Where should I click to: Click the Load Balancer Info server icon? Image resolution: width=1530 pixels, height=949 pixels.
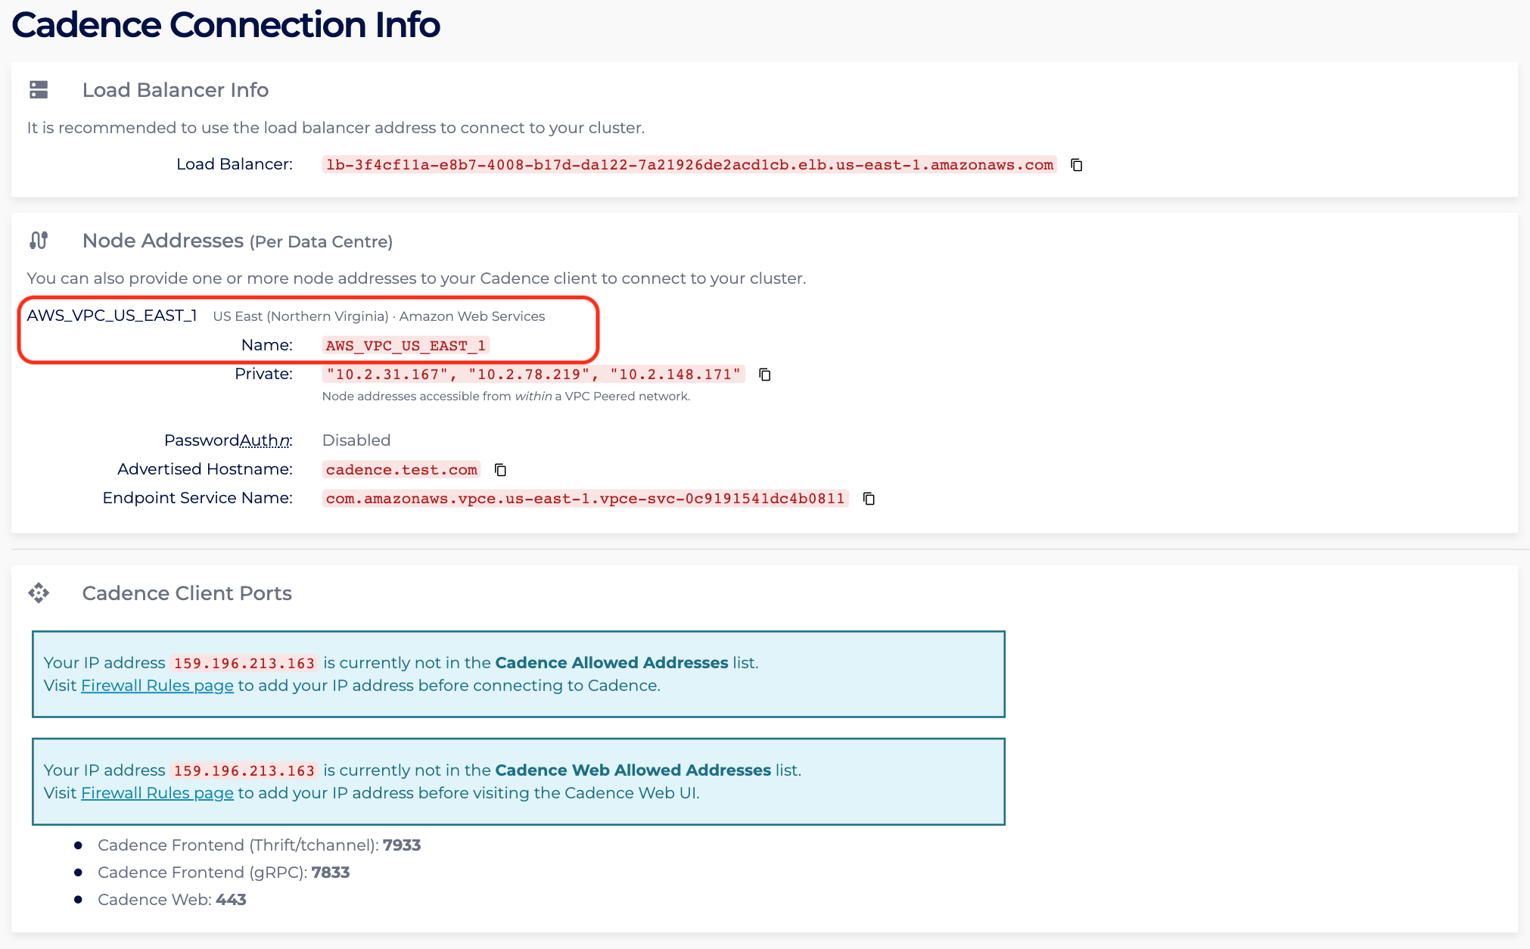pos(39,90)
